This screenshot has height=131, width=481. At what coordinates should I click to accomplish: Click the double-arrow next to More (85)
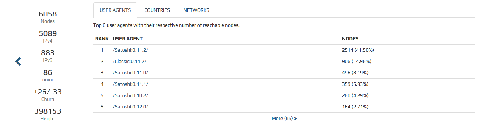pyautogui.click(x=295, y=119)
